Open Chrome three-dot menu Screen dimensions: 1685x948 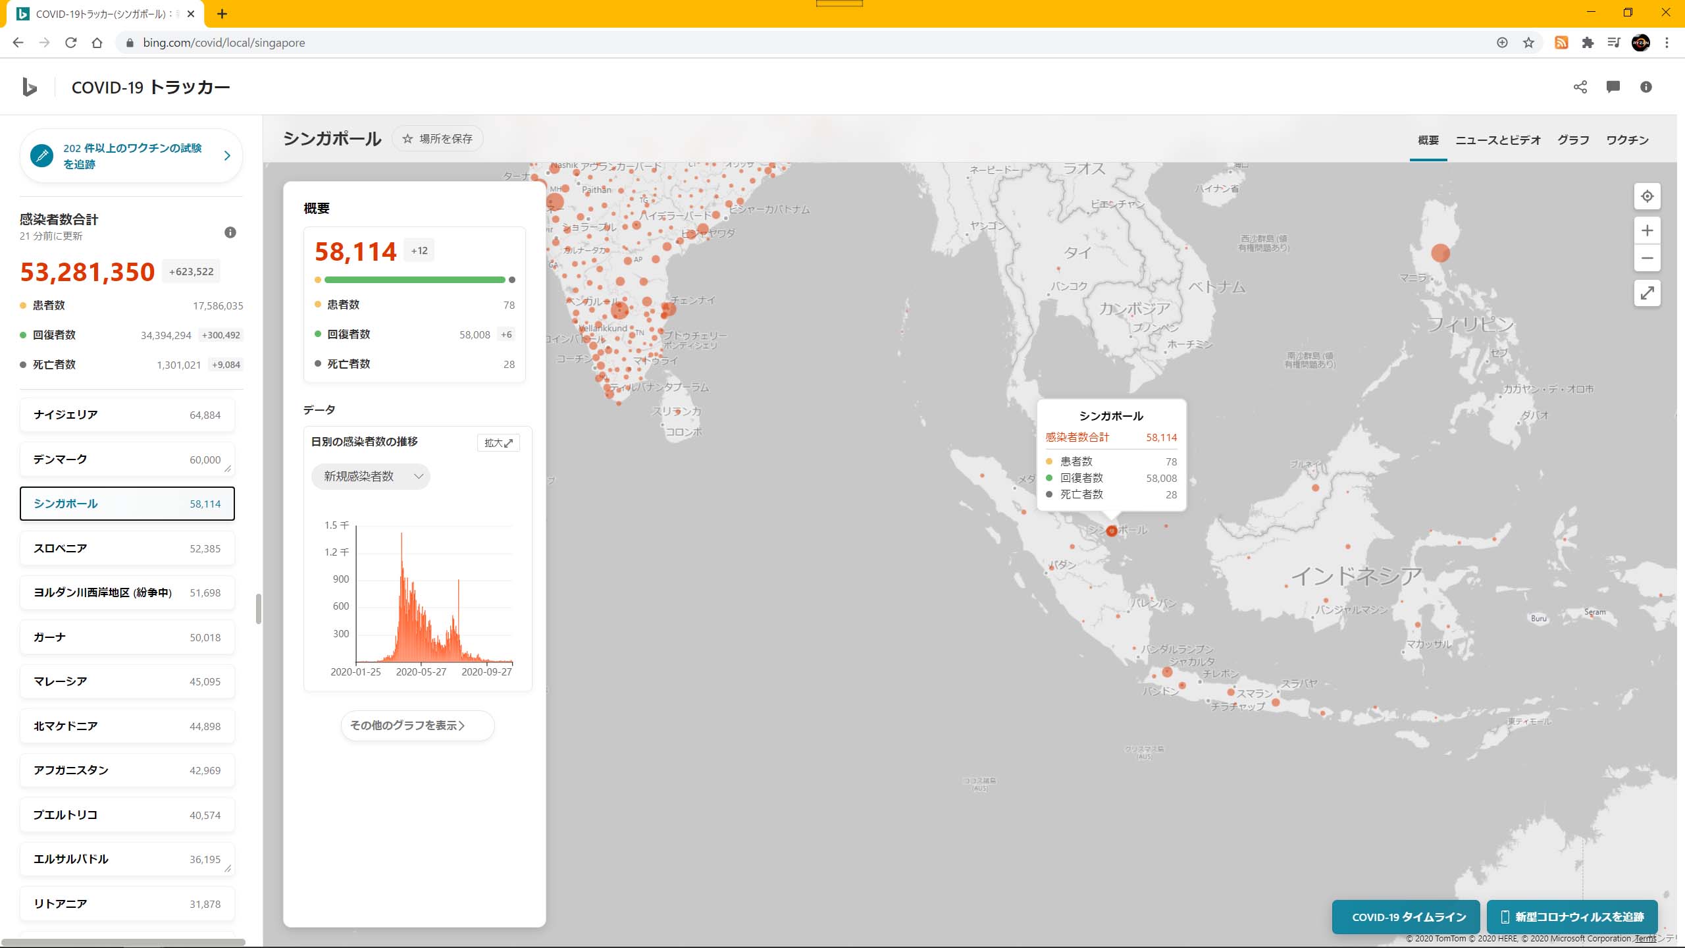1667,43
